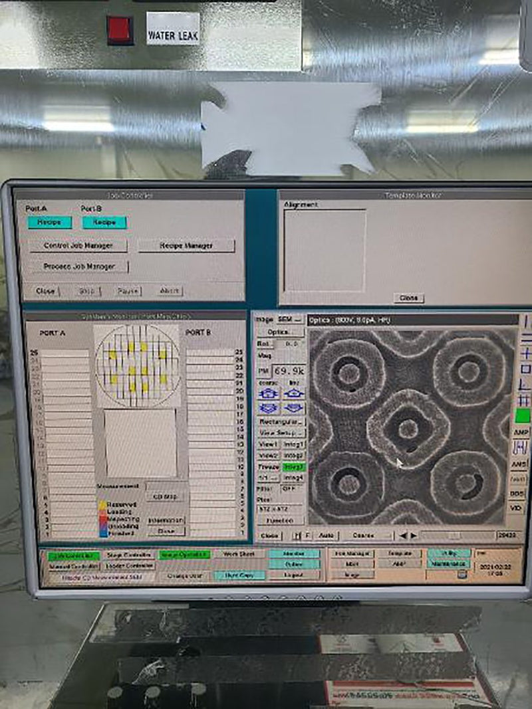532x709 pixels.
Task: Open Stage Controller
Action: [x=128, y=555]
